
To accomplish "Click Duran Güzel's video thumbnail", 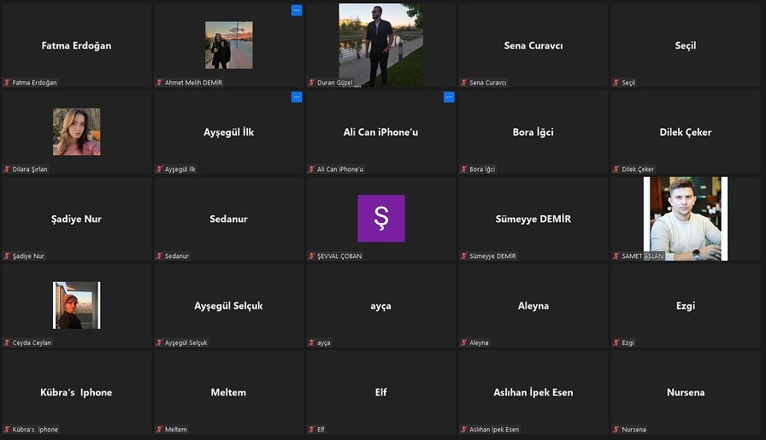I will 380,44.
